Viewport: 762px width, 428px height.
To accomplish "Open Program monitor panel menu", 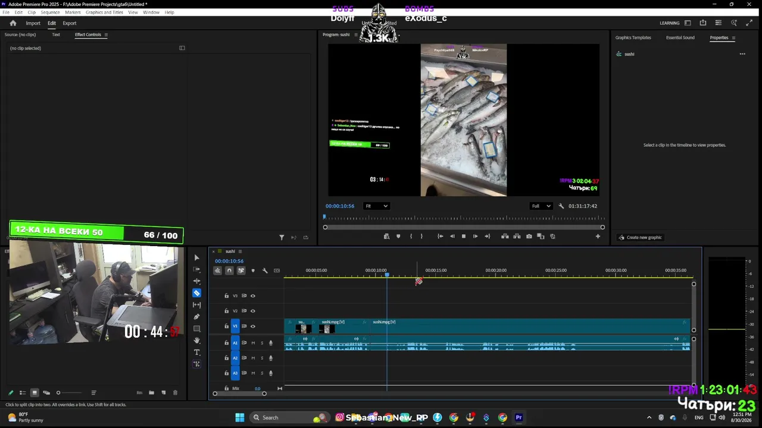I will point(356,34).
